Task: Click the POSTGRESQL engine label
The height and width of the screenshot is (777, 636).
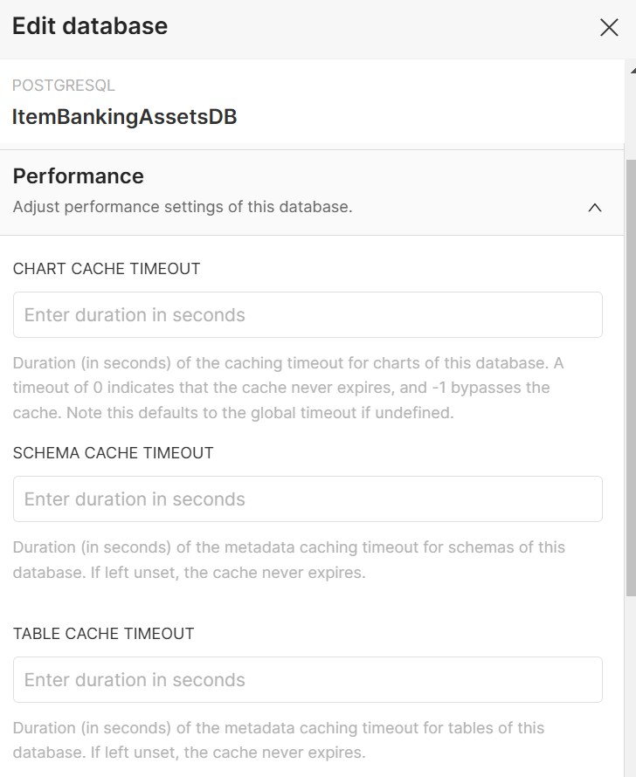Action: [64, 86]
